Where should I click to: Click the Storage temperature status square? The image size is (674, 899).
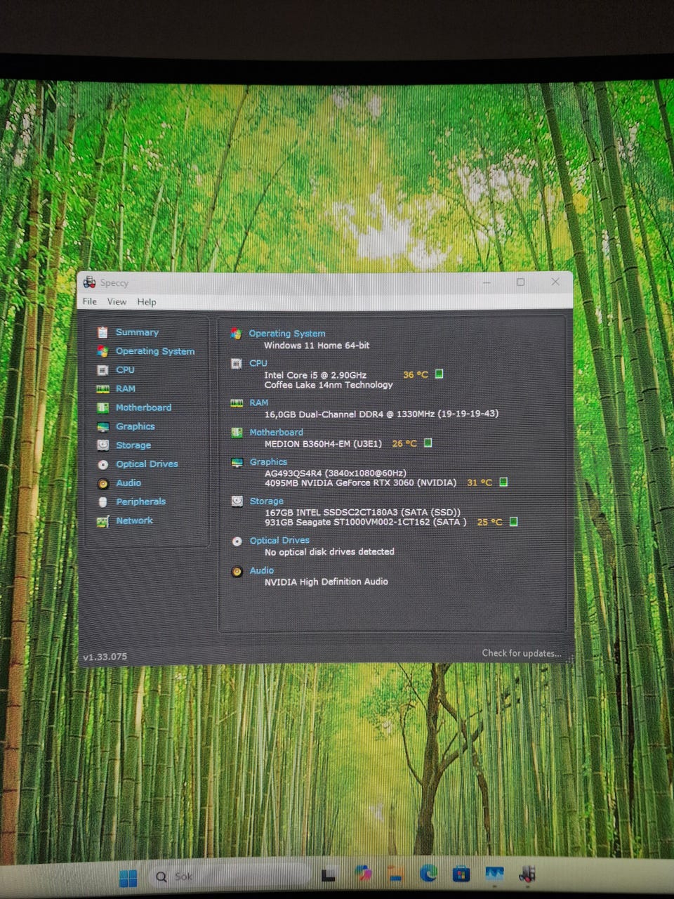point(513,521)
